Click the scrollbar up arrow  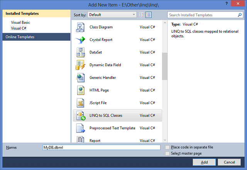pos(165,23)
